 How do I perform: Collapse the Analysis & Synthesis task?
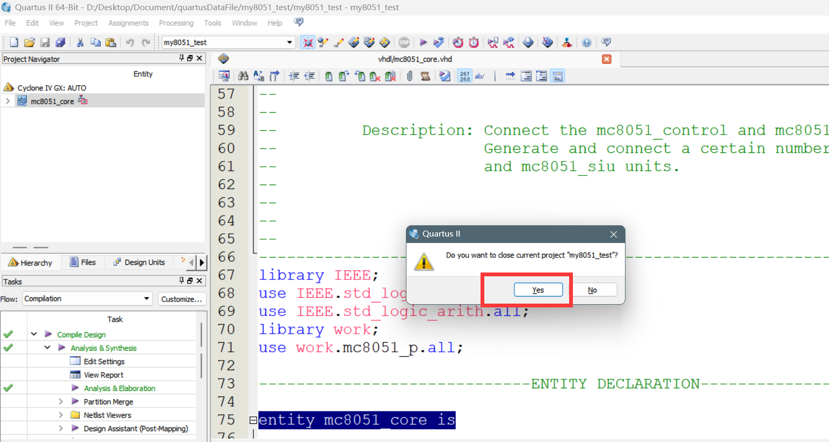(47, 348)
